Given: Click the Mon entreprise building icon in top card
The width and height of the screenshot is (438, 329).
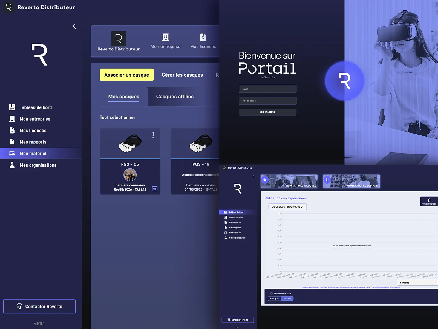Looking at the screenshot, I should (166, 37).
